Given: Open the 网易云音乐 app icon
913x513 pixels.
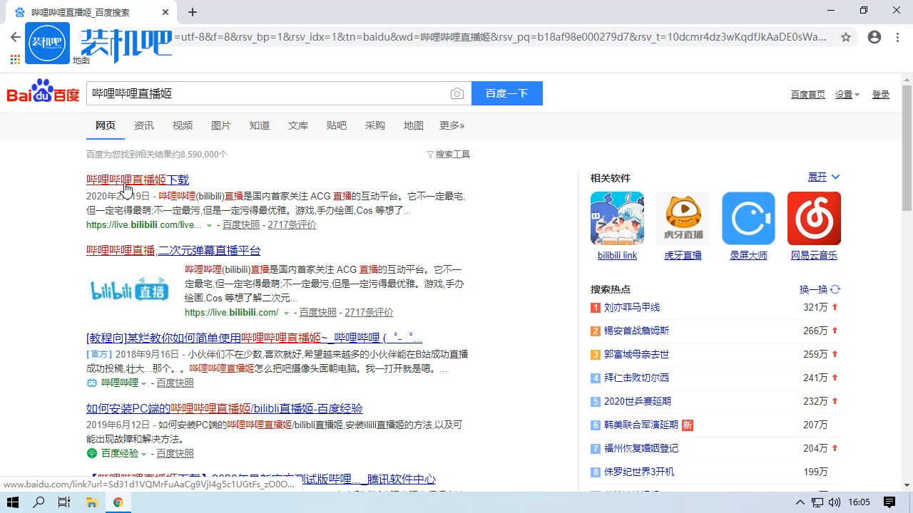Looking at the screenshot, I should (x=814, y=218).
